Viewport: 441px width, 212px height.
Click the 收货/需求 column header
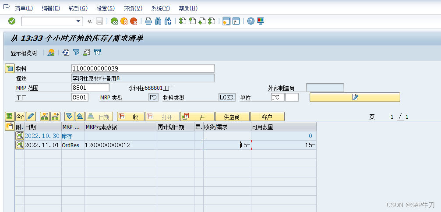(227, 127)
